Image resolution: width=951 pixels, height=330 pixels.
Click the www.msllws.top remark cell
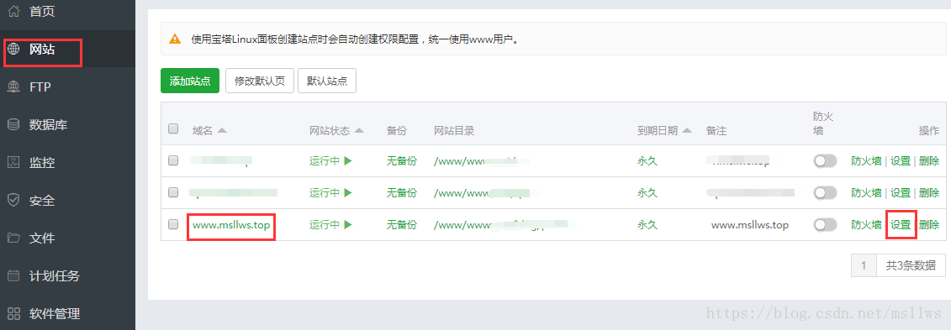(x=750, y=225)
